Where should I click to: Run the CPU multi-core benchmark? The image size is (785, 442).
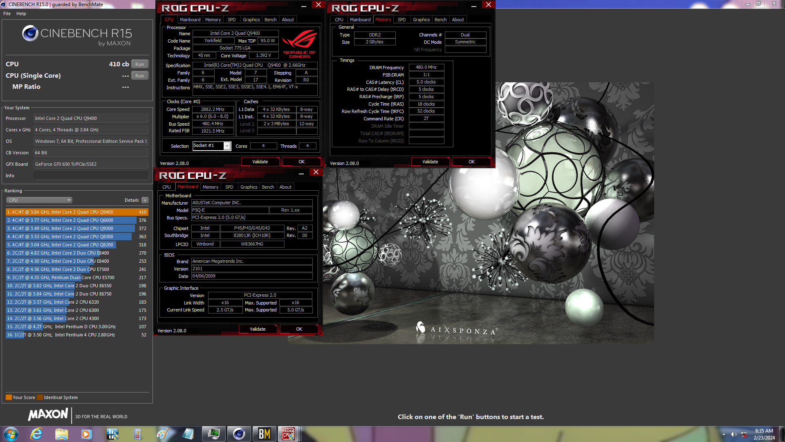point(139,64)
